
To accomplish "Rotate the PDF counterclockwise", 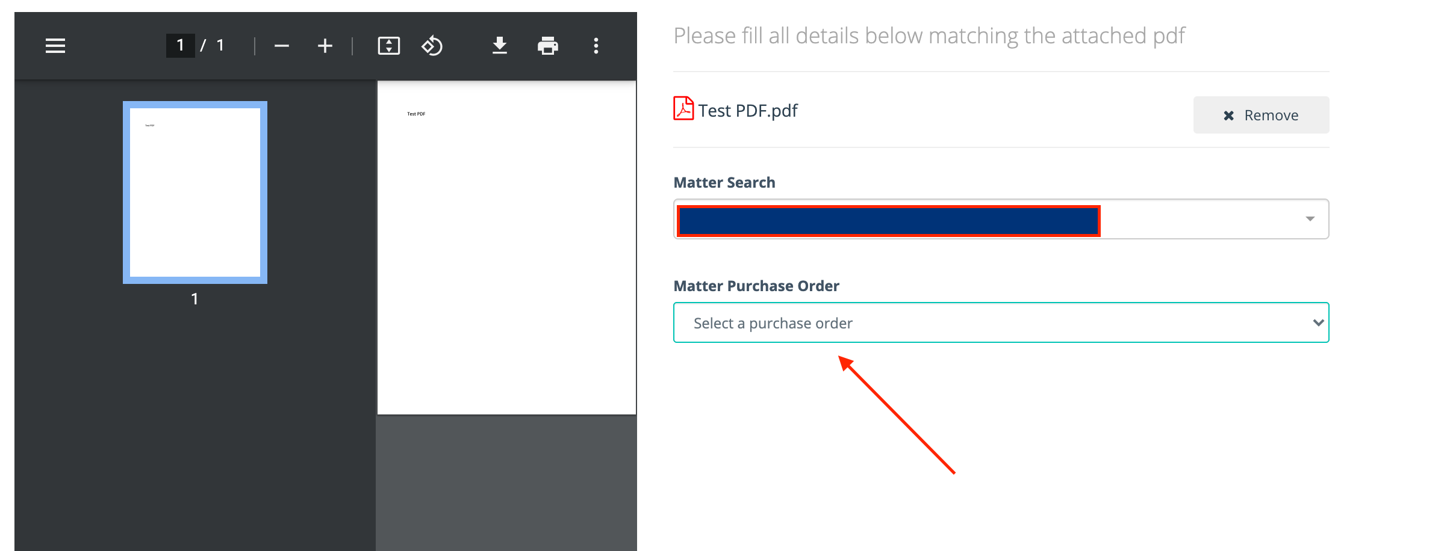I will pos(432,46).
